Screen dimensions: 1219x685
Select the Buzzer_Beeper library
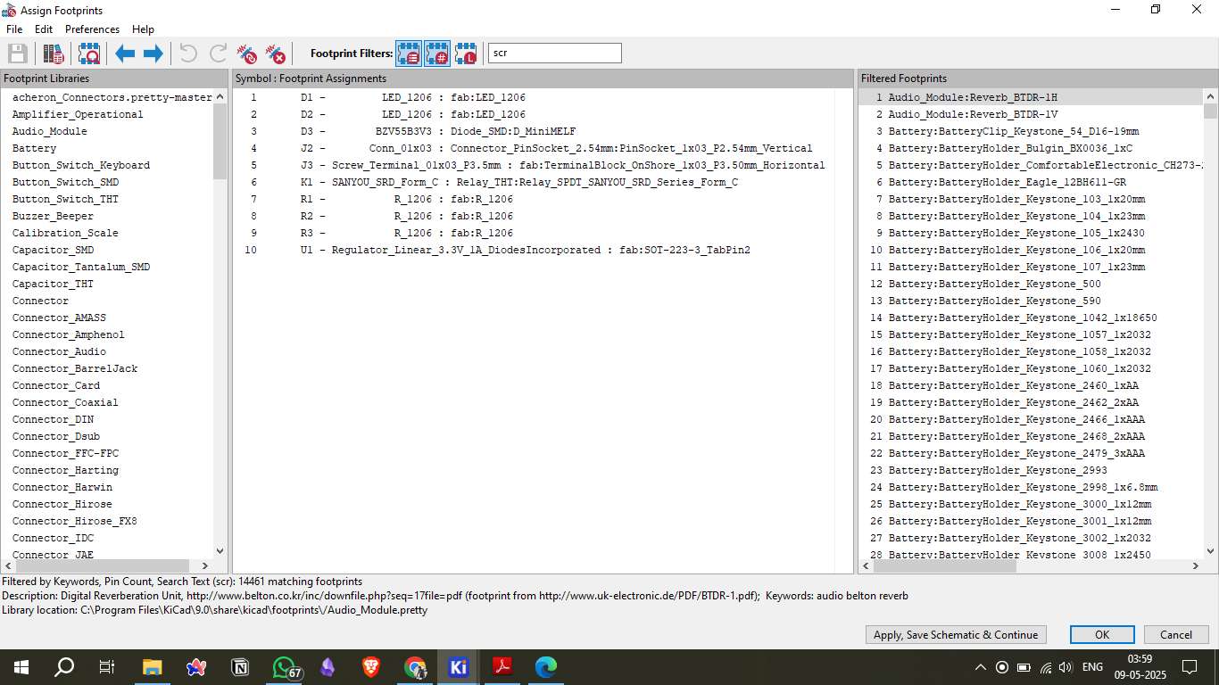[53, 216]
